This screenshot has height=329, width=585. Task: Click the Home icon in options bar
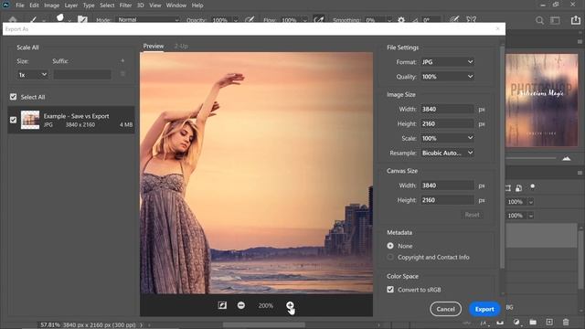pyautogui.click(x=13, y=20)
